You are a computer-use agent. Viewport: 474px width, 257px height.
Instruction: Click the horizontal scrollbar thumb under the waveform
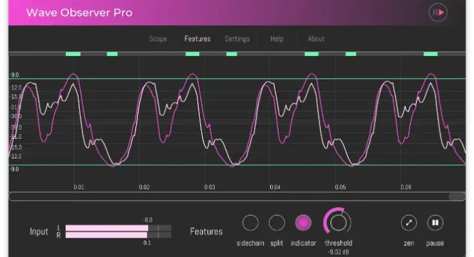[457, 197]
